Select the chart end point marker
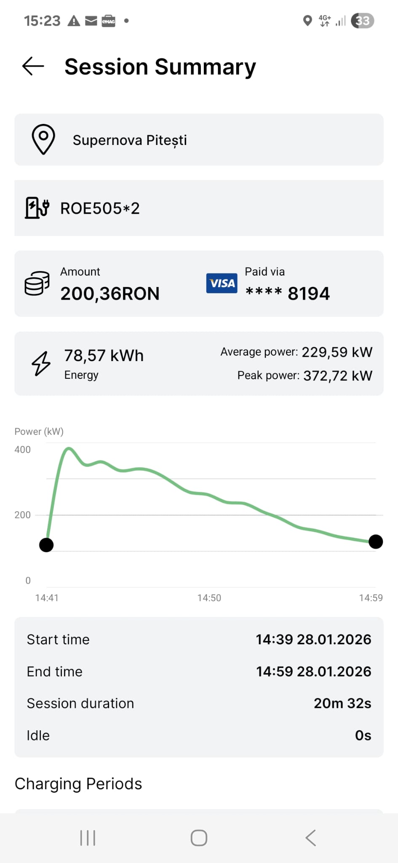Image resolution: width=398 pixels, height=863 pixels. (375, 541)
